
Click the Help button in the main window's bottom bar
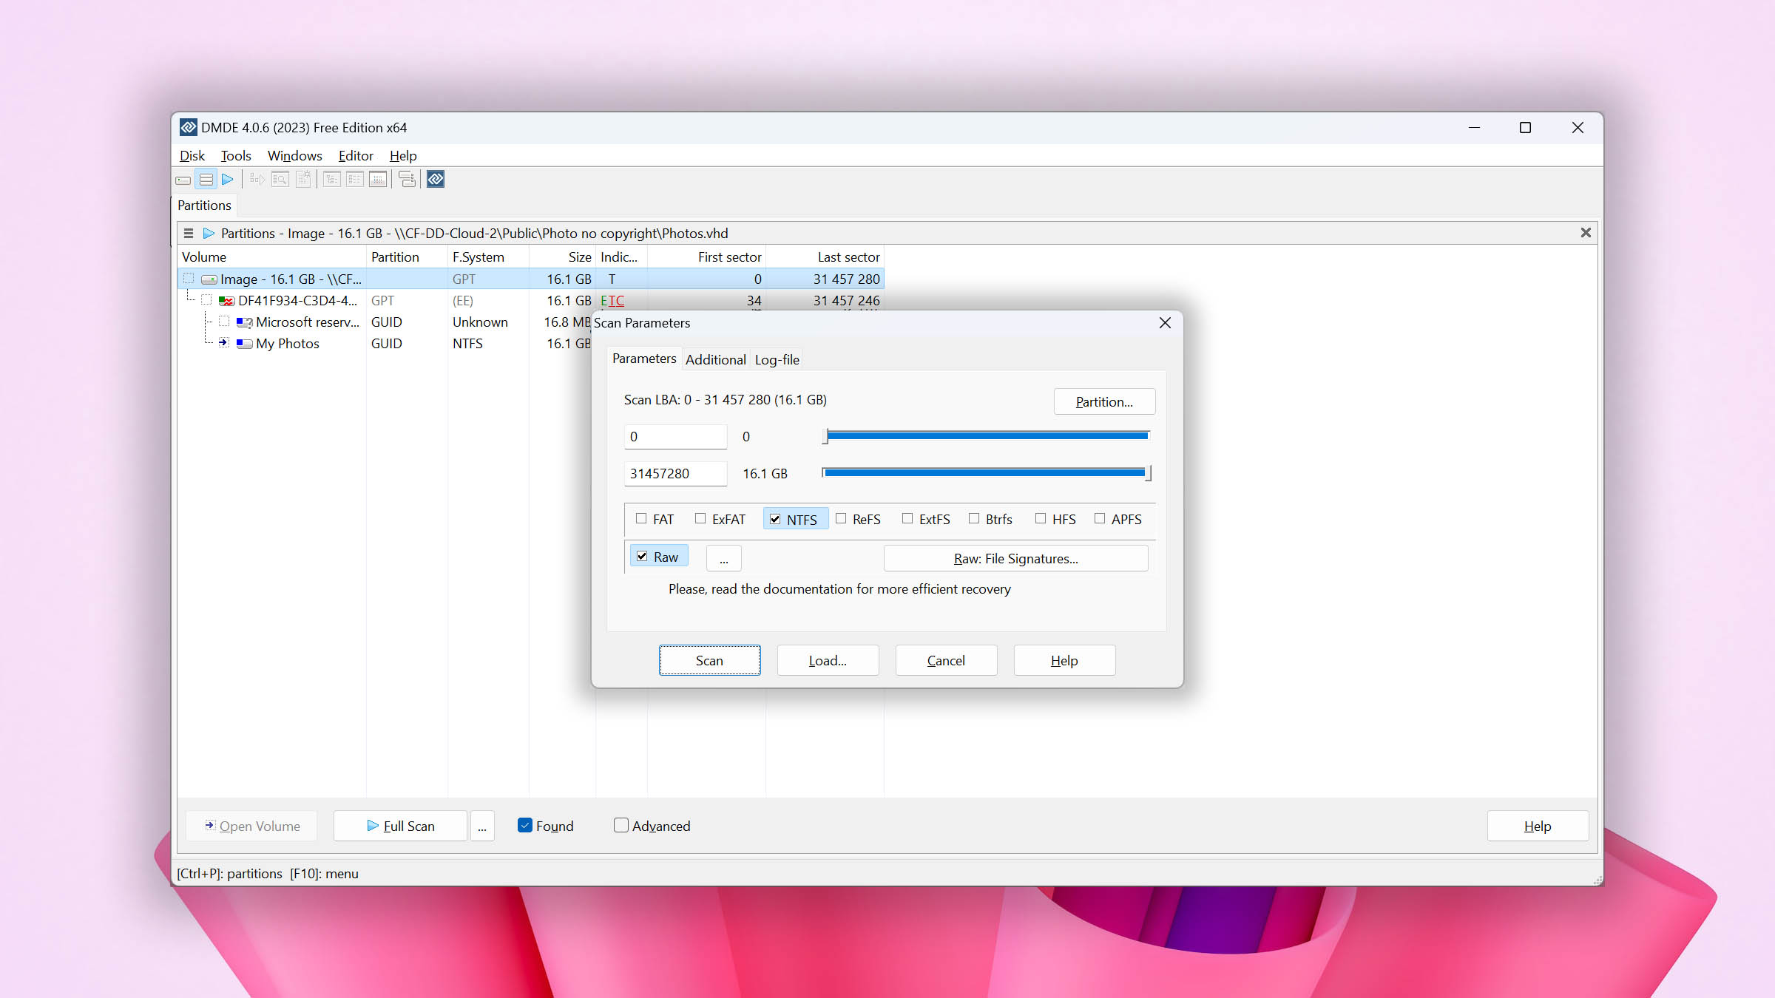[1538, 826]
